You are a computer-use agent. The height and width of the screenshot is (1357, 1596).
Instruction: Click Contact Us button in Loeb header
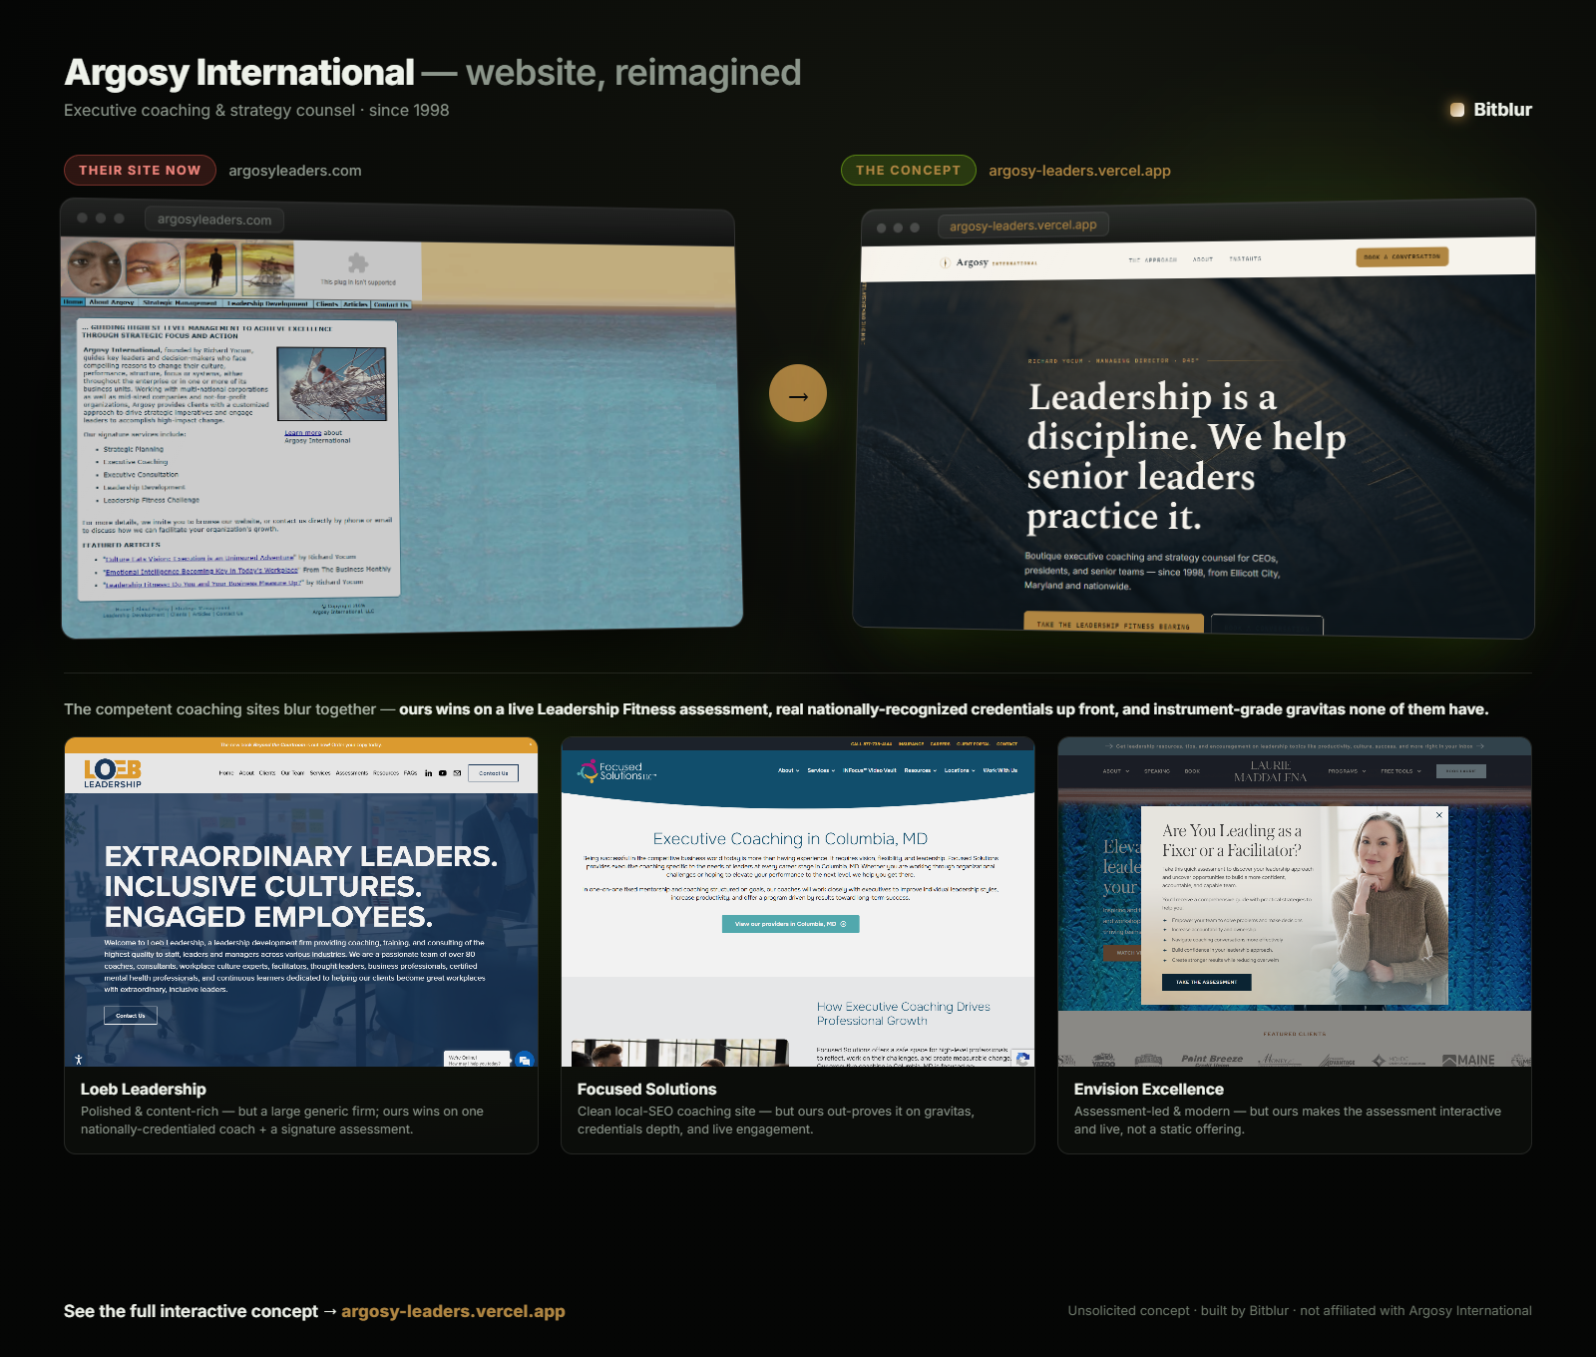pyautogui.click(x=494, y=773)
